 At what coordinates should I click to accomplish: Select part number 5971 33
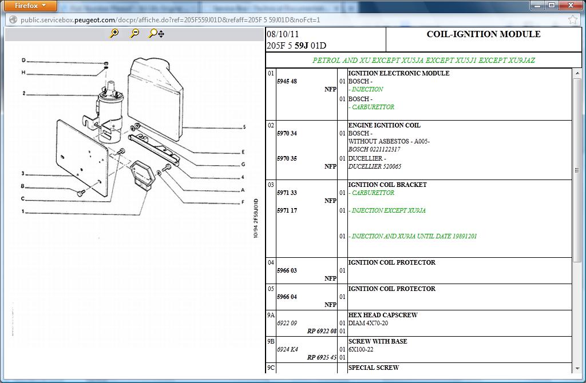[x=287, y=193]
